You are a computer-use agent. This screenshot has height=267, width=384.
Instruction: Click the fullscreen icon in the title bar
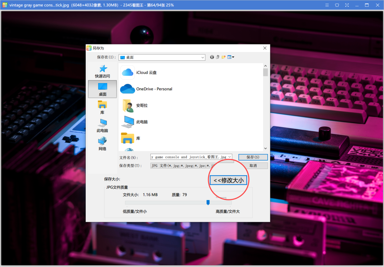tap(347, 5)
